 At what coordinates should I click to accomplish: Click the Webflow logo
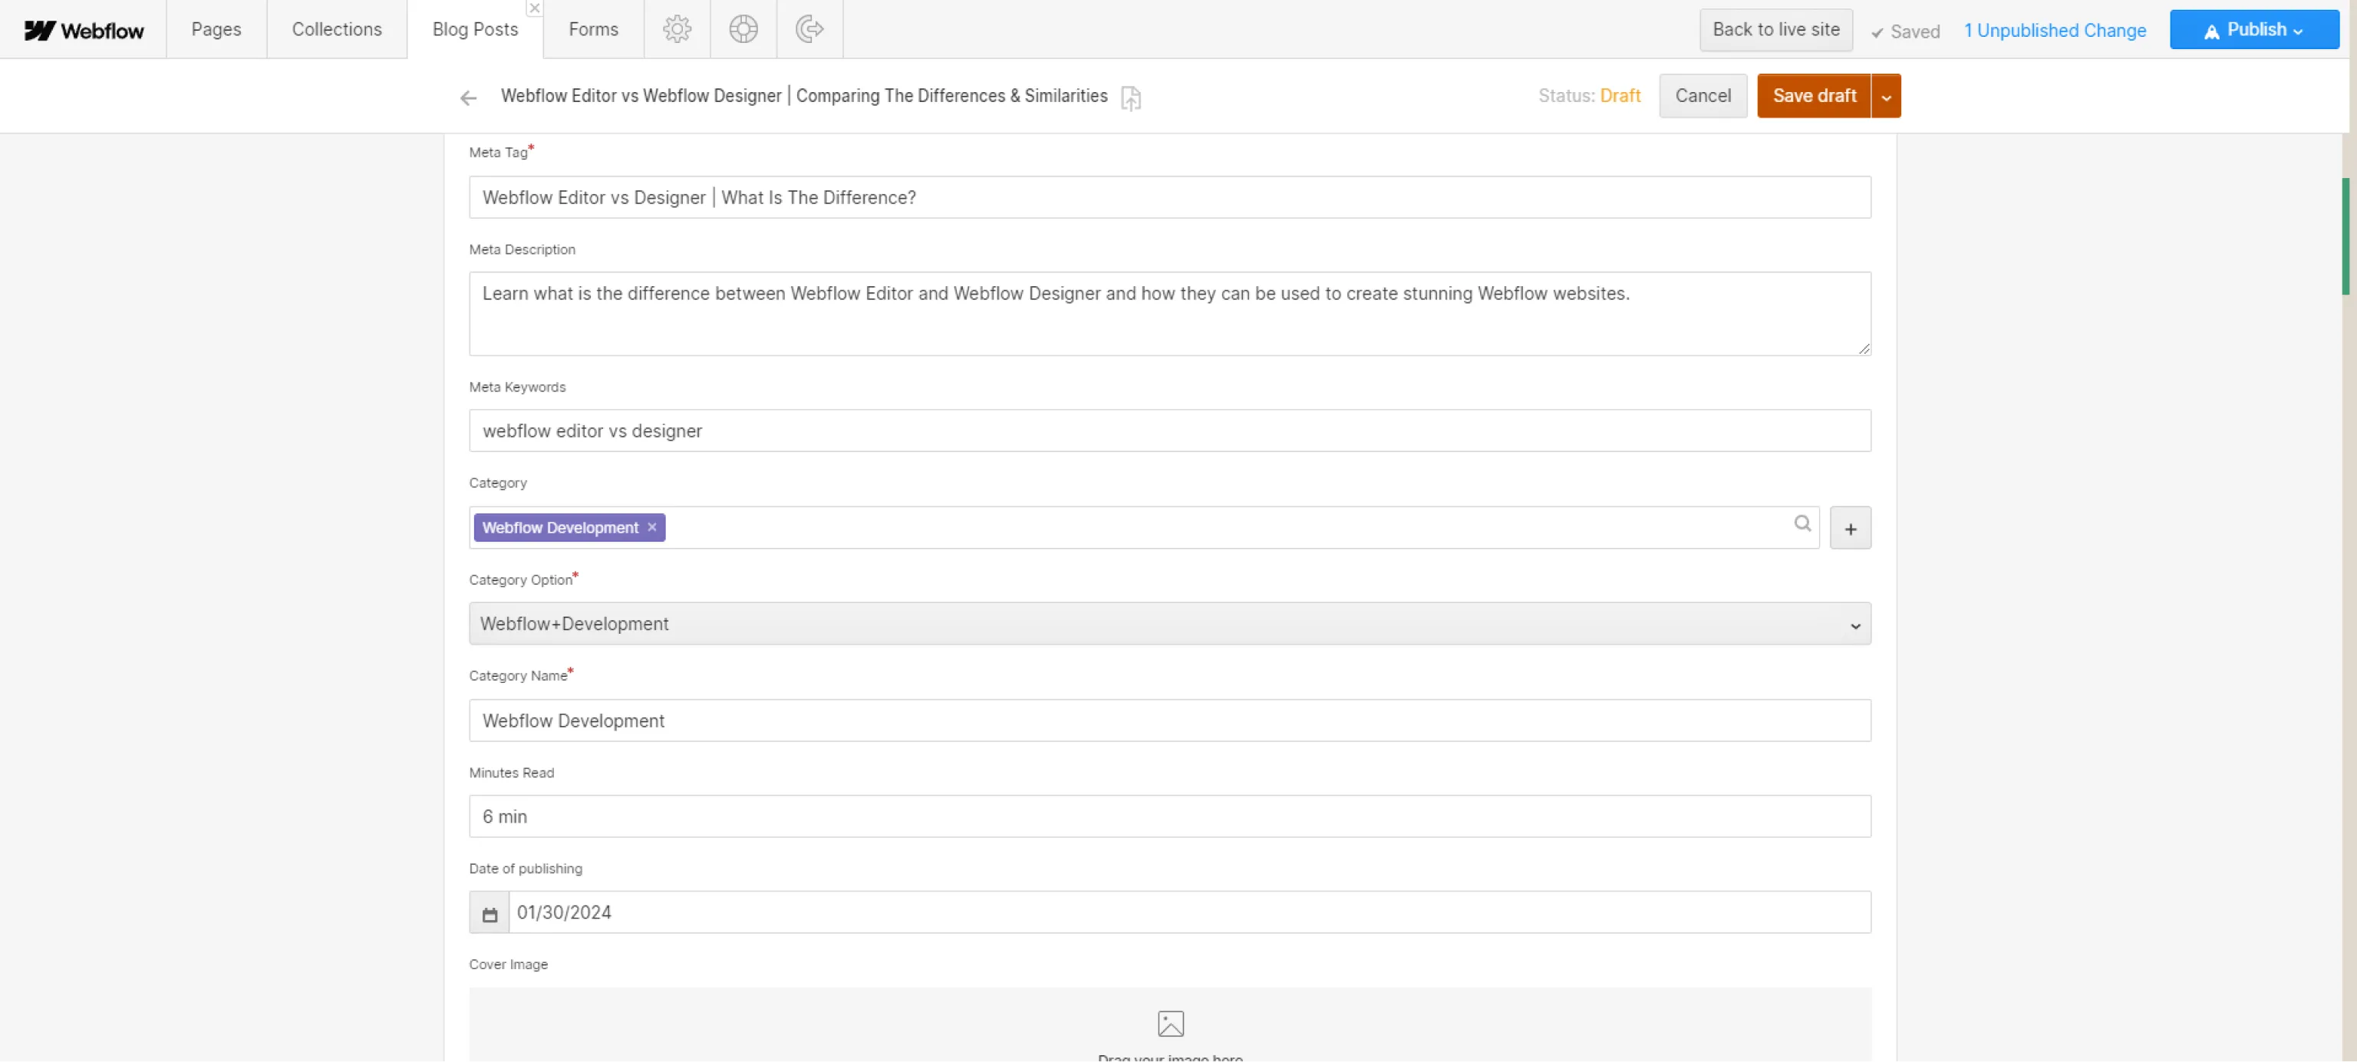tap(84, 30)
